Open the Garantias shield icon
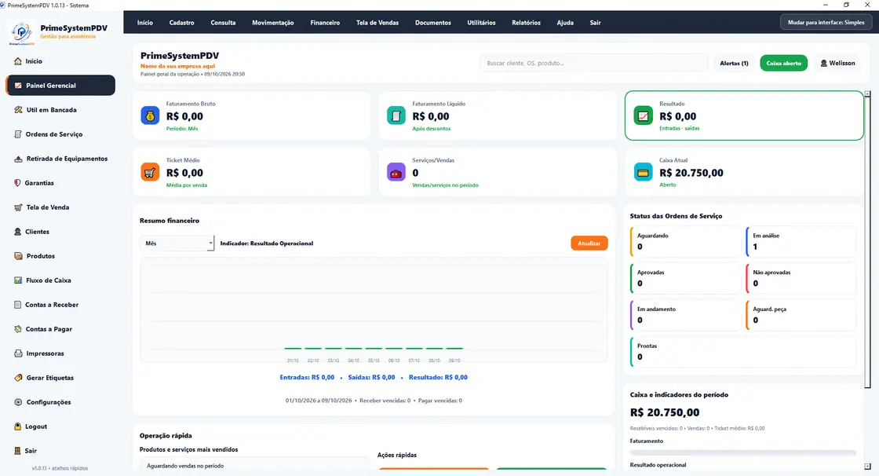879x476 pixels. (17, 183)
